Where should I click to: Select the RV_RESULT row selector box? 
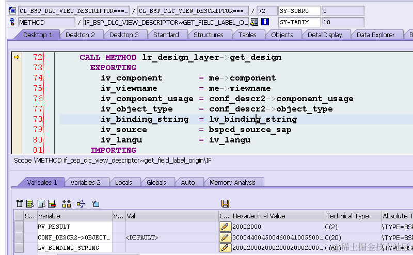pos(19,227)
